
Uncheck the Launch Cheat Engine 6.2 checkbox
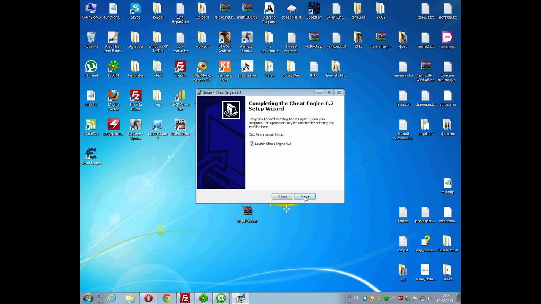pos(252,144)
